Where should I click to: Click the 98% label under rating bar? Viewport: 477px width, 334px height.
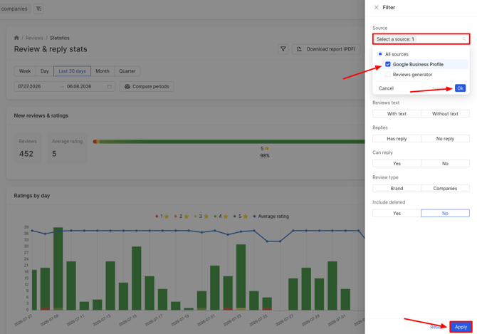(265, 155)
